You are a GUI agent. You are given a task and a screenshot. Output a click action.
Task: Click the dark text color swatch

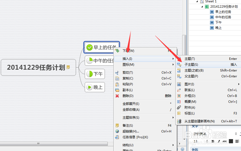click(231, 141)
